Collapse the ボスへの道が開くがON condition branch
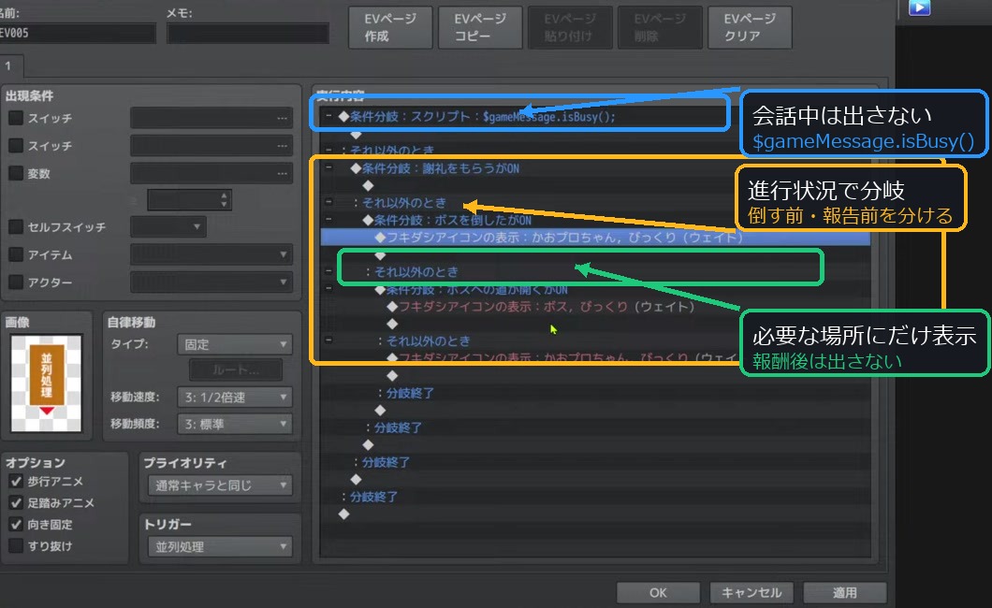Image resolution: width=992 pixels, height=608 pixels. [x=328, y=288]
